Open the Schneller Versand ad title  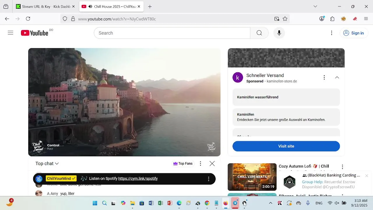[x=265, y=75]
